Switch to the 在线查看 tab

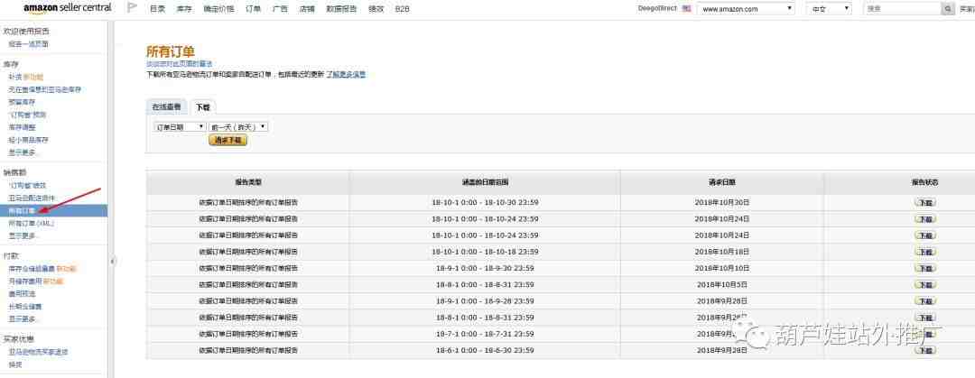point(167,106)
